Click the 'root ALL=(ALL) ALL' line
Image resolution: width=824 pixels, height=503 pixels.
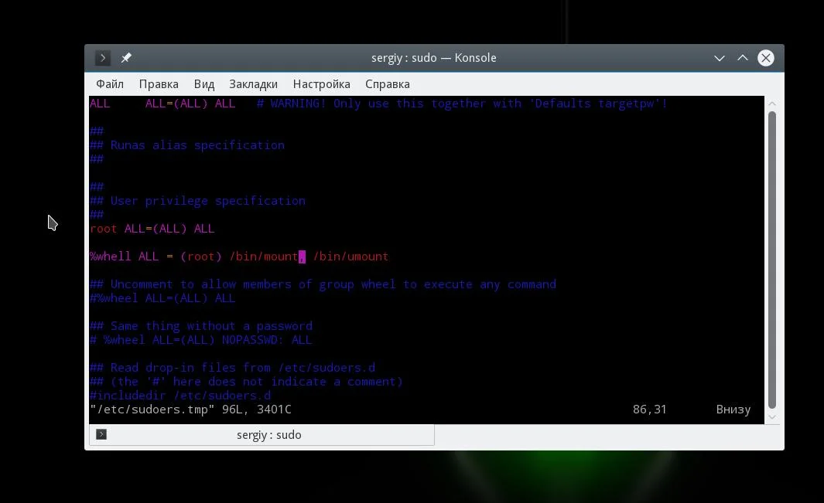tap(152, 229)
